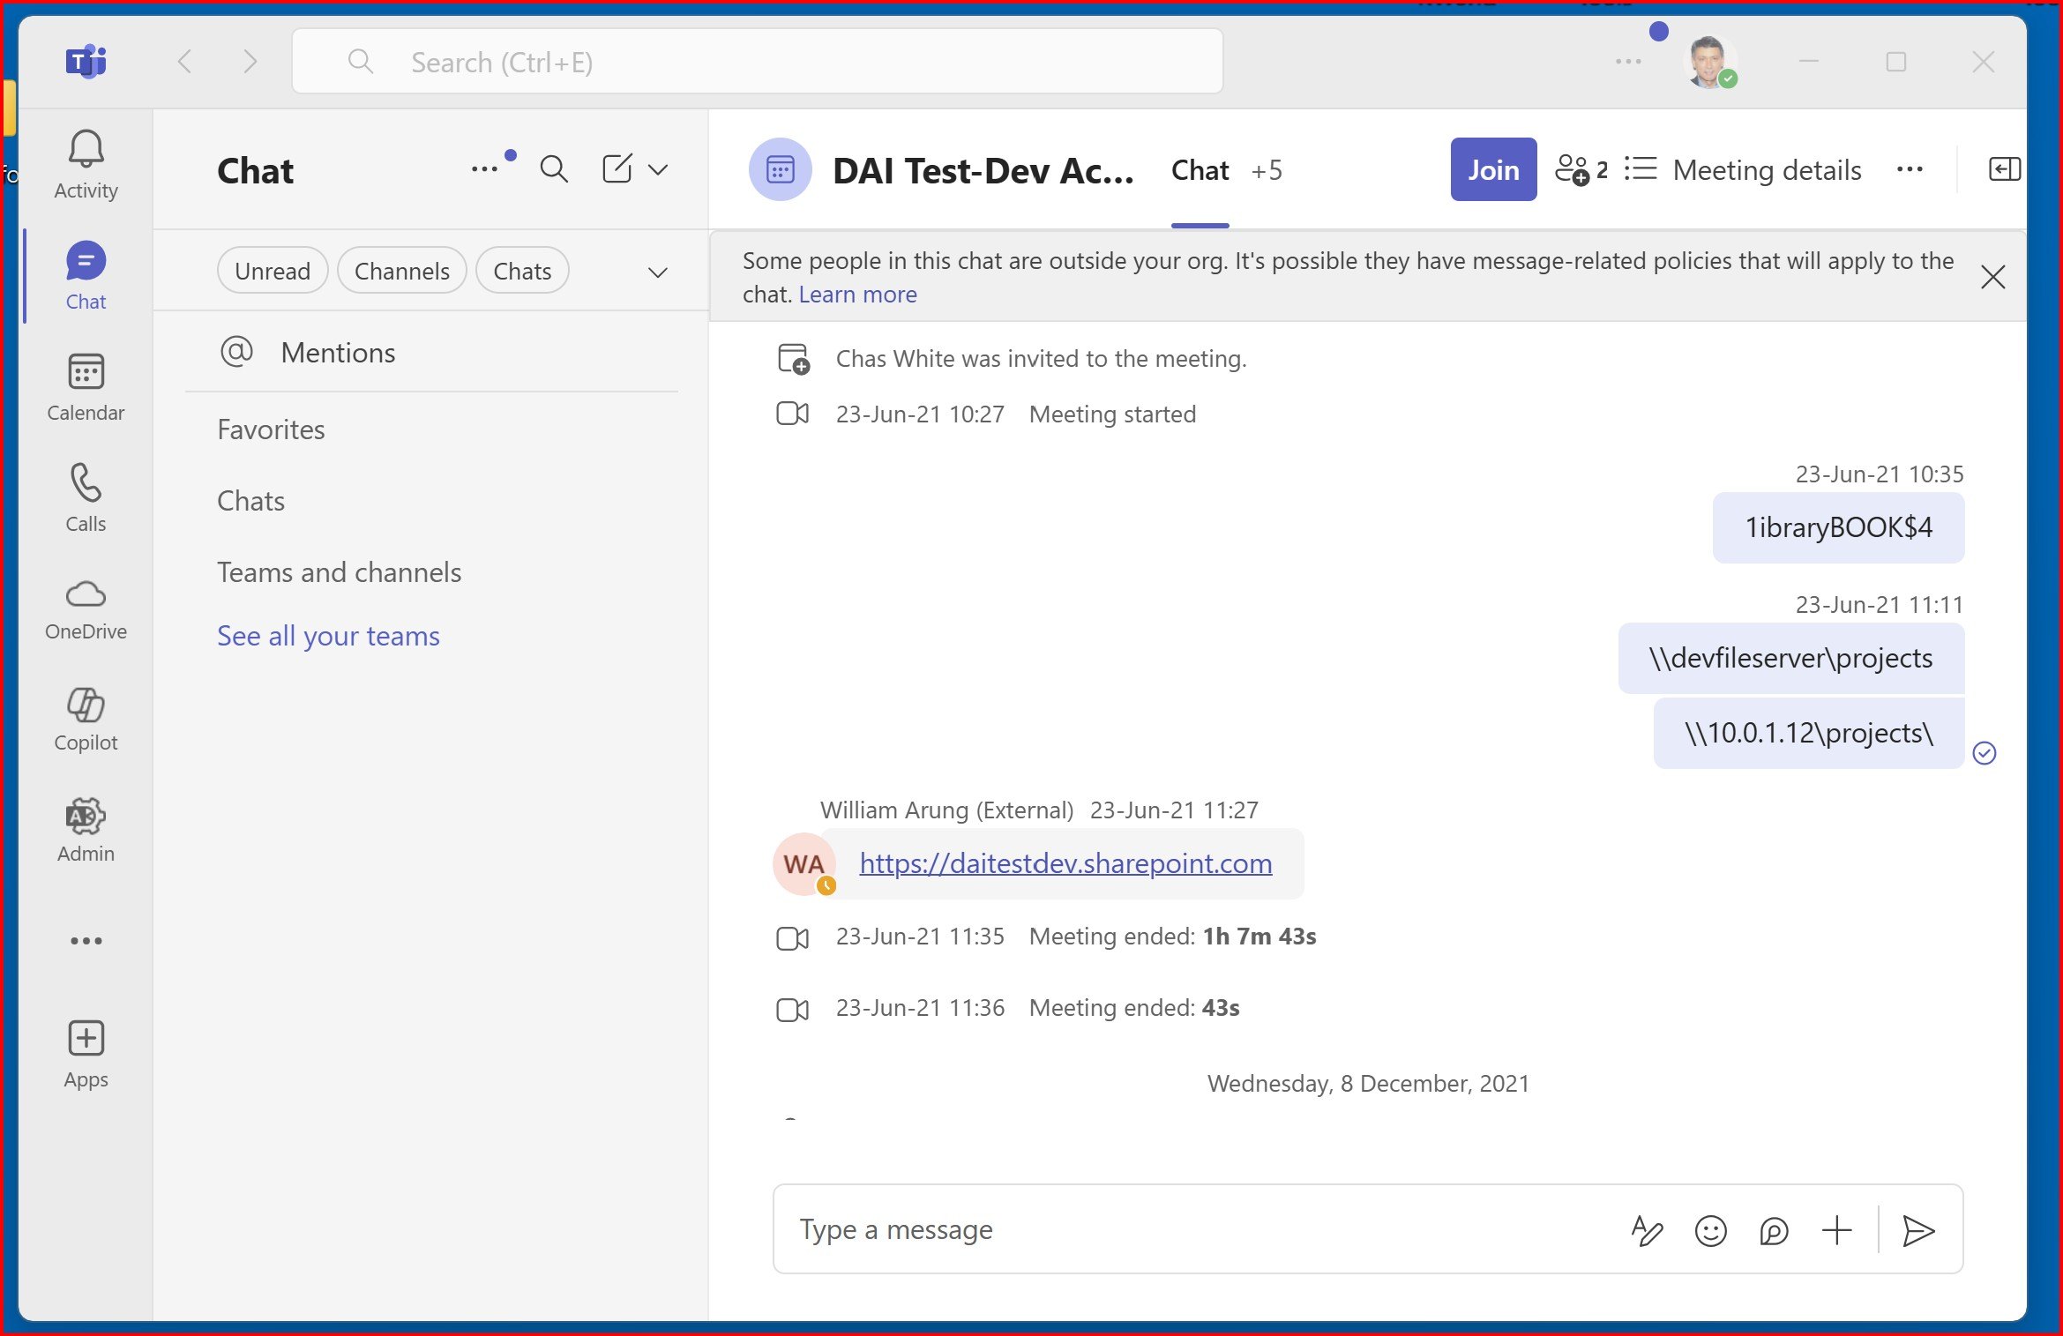Toggle the Channels filter pill
This screenshot has width=2063, height=1336.
tap(401, 271)
